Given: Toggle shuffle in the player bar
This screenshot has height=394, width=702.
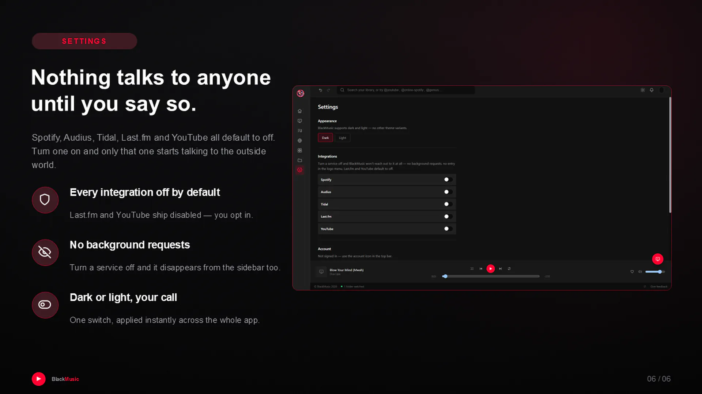Looking at the screenshot, I should [472, 269].
